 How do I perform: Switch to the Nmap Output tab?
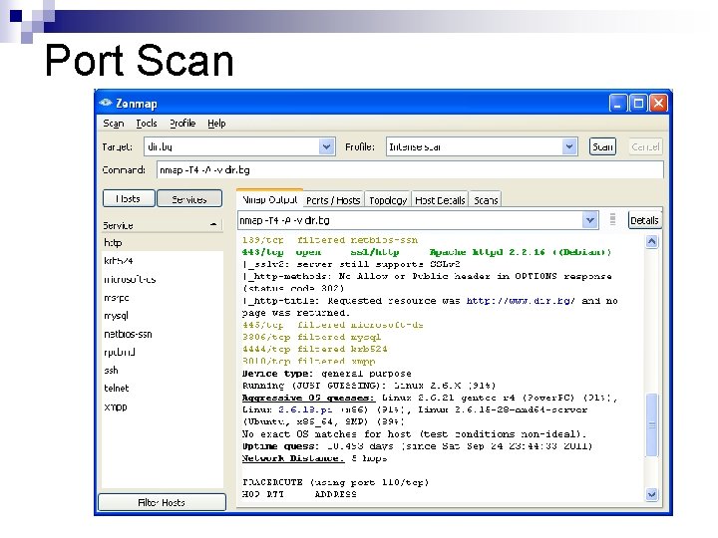point(269,199)
